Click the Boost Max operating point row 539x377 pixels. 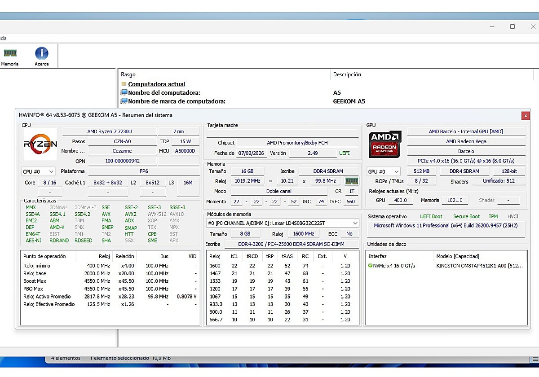pyautogui.click(x=110, y=281)
